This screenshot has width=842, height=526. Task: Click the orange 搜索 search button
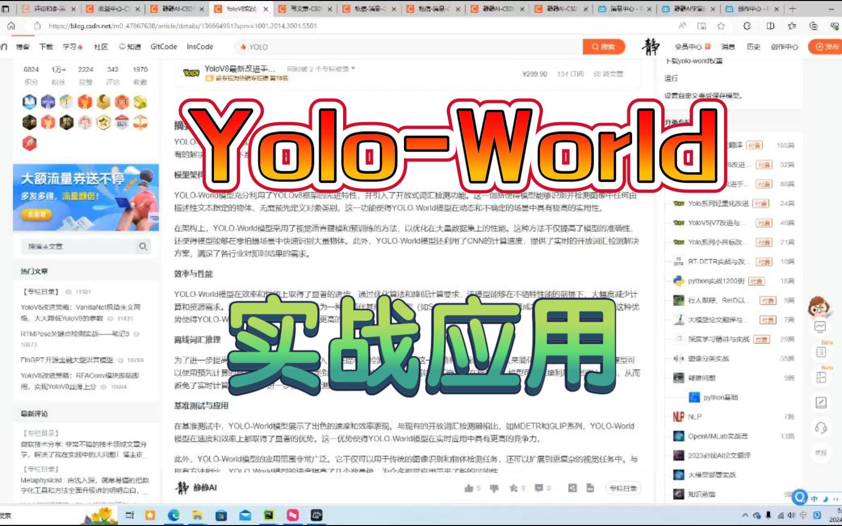point(603,47)
